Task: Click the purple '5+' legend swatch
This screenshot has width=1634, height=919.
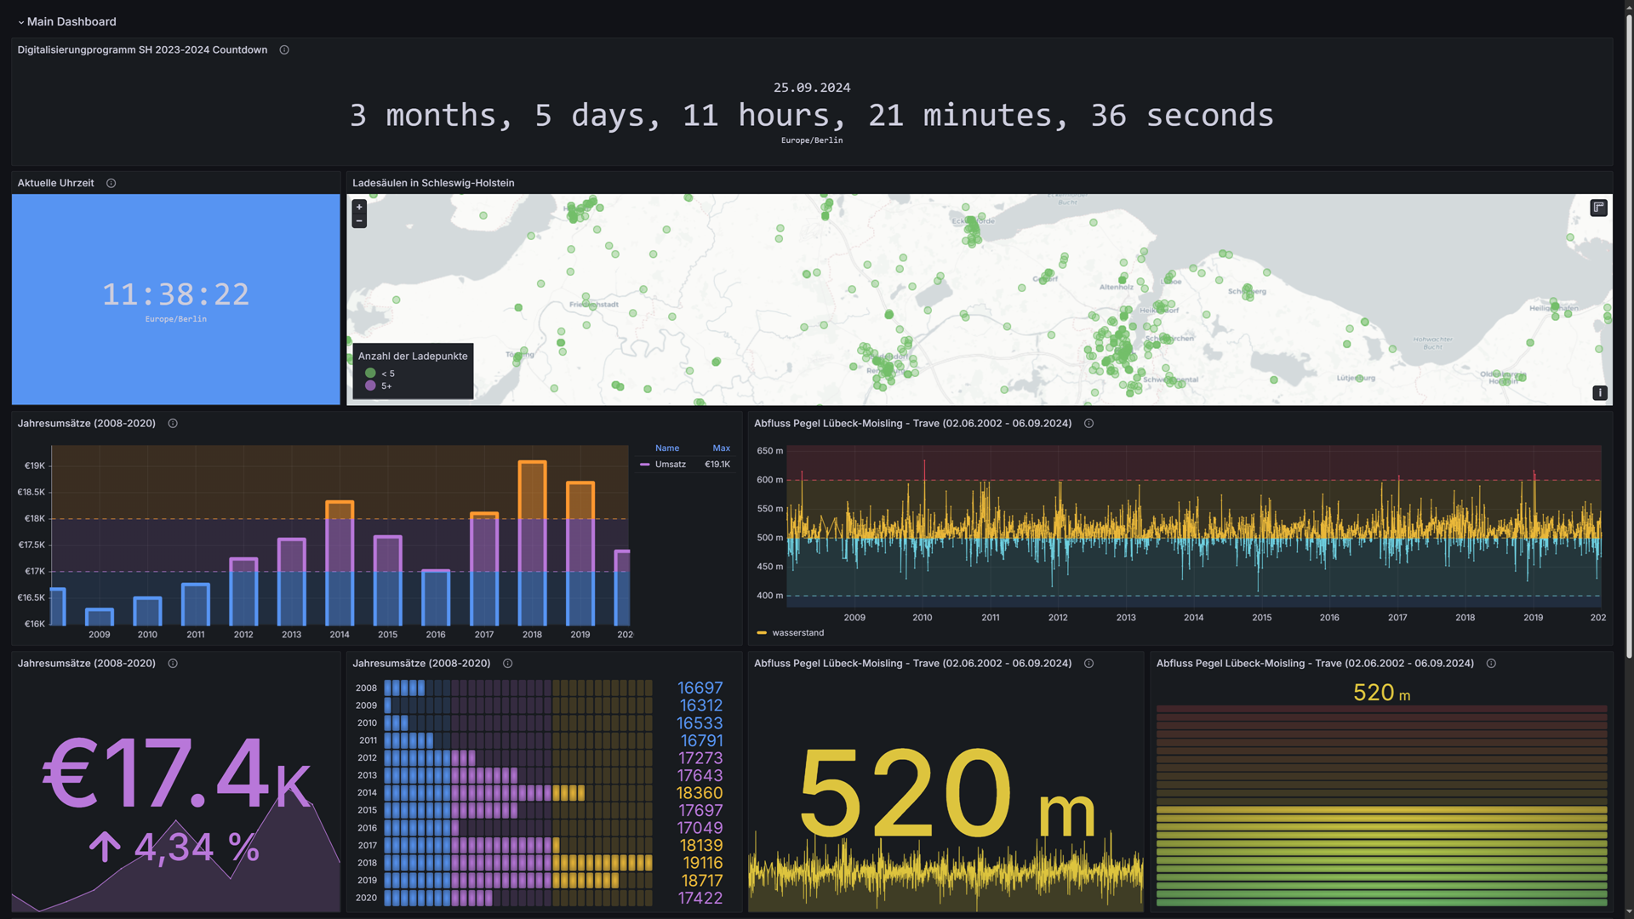Action: point(370,385)
